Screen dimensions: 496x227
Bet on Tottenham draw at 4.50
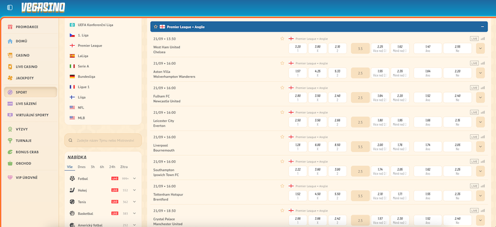coord(317,196)
